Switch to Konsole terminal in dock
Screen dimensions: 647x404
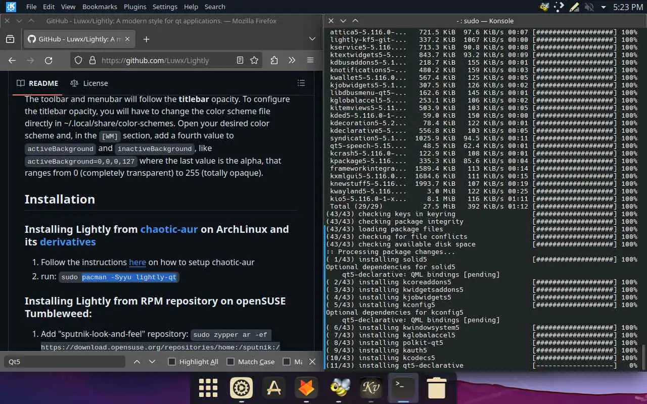pos(403,388)
